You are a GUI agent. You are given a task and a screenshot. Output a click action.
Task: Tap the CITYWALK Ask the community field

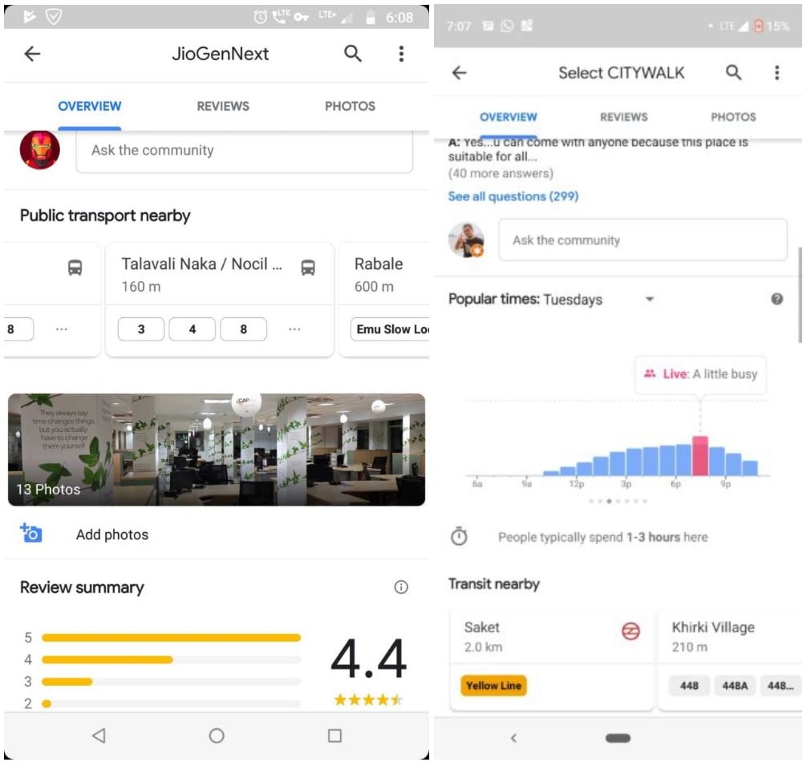tap(643, 240)
